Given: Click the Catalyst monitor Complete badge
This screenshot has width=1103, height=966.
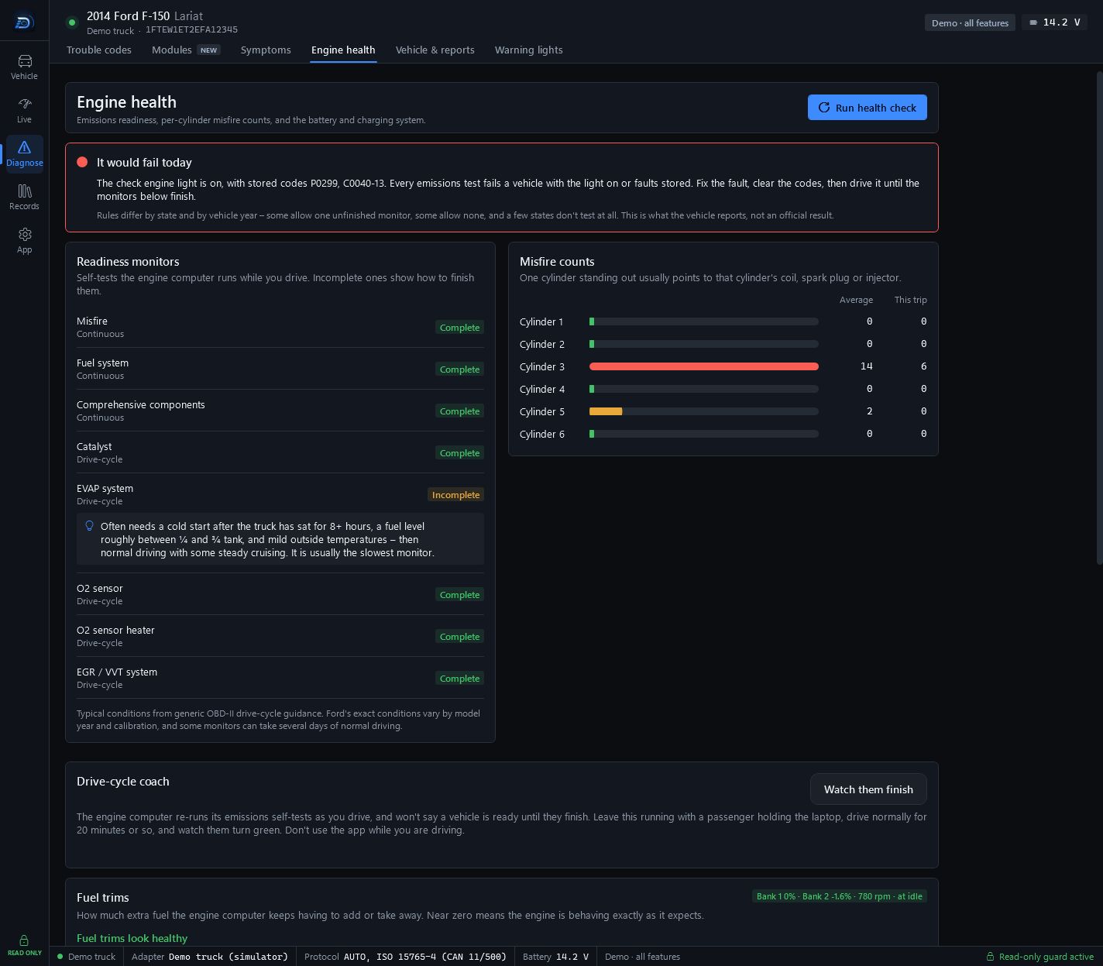Looking at the screenshot, I should 459,453.
